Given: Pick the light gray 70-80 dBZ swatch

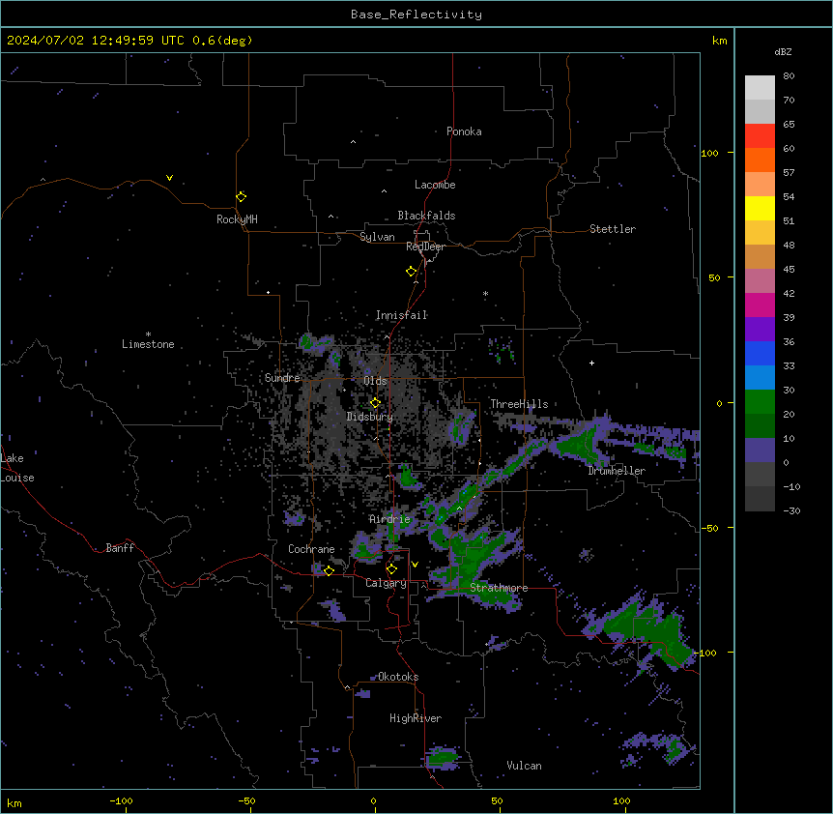Looking at the screenshot, I should [760, 88].
